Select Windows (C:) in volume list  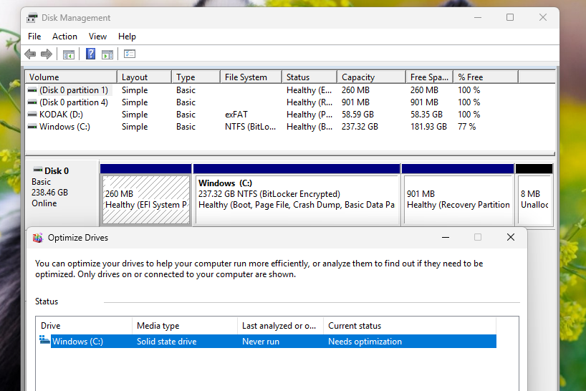pos(64,127)
